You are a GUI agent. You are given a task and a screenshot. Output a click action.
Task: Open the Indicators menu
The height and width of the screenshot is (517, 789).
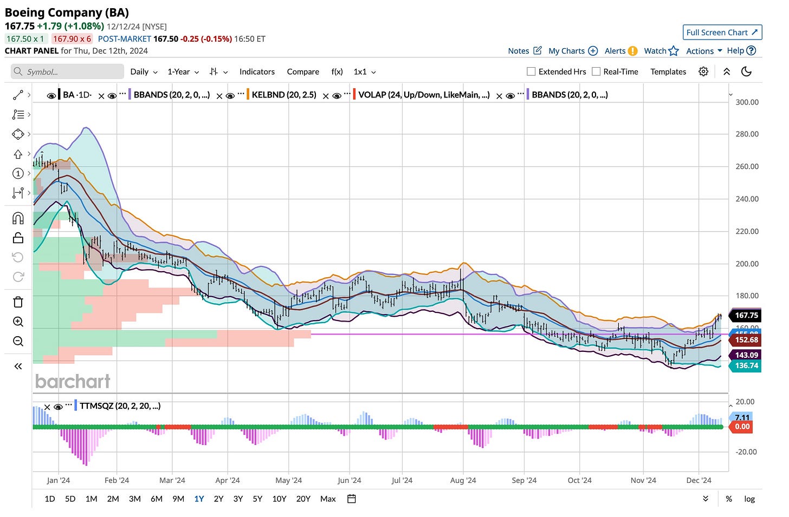257,71
